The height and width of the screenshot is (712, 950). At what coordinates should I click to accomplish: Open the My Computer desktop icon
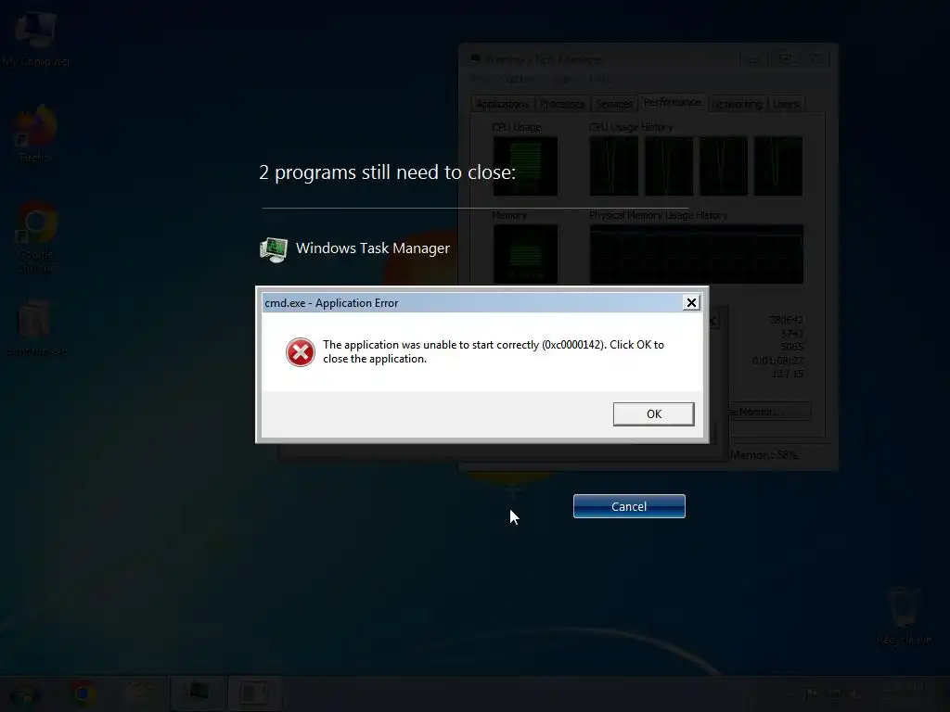pos(35,37)
